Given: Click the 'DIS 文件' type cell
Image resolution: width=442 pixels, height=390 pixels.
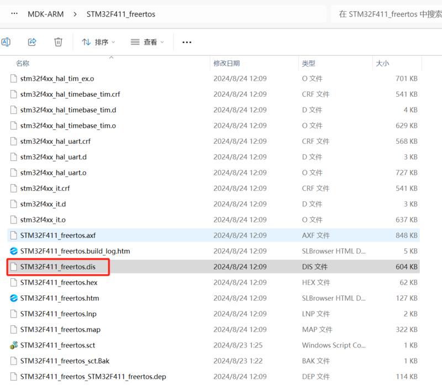Looking at the screenshot, I should click(x=314, y=267).
